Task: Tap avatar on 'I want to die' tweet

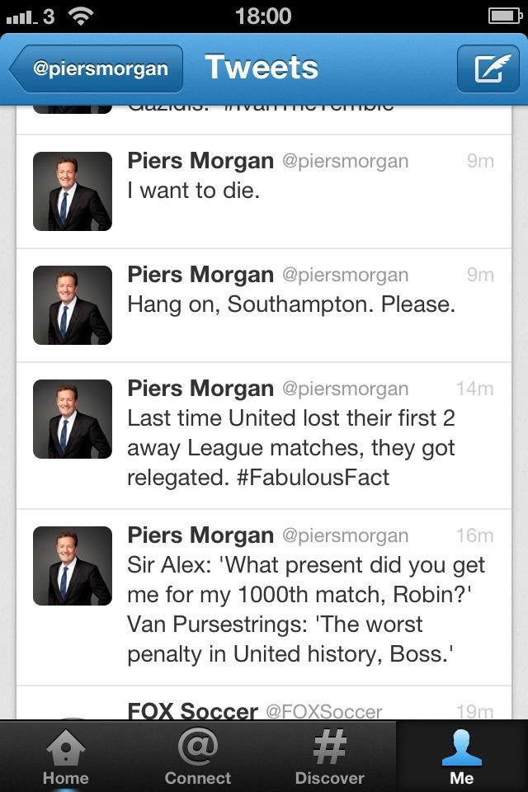Action: coord(73,191)
